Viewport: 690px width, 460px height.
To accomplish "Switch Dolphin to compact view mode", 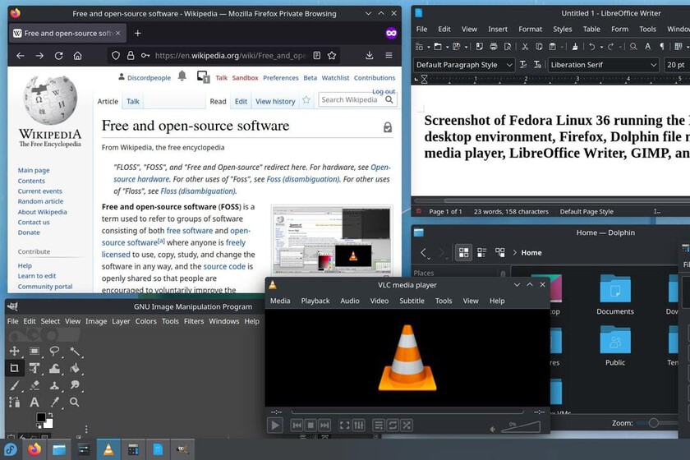I will pyautogui.click(x=482, y=253).
